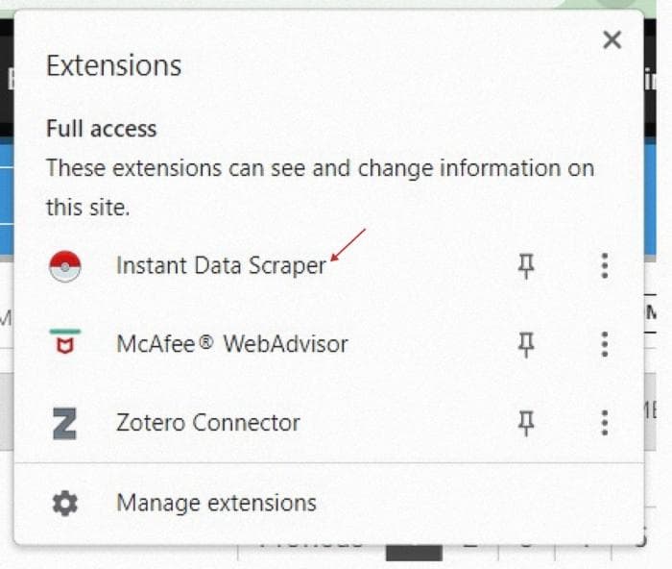Open more options for Zotero Connector
Screen dimensions: 672x569
604,423
